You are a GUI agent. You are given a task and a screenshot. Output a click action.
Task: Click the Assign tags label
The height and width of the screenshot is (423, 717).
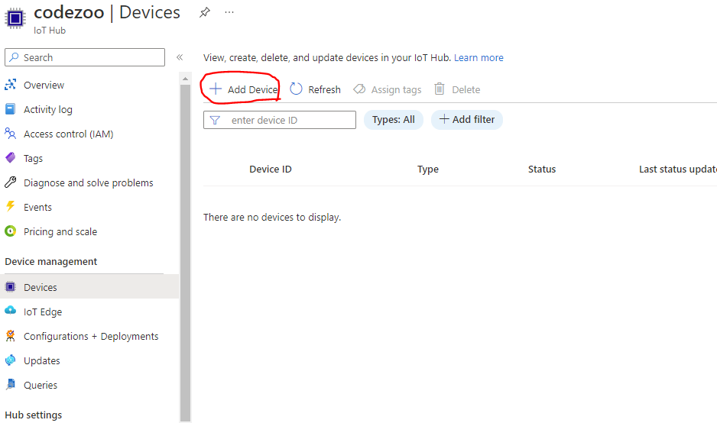[396, 90]
